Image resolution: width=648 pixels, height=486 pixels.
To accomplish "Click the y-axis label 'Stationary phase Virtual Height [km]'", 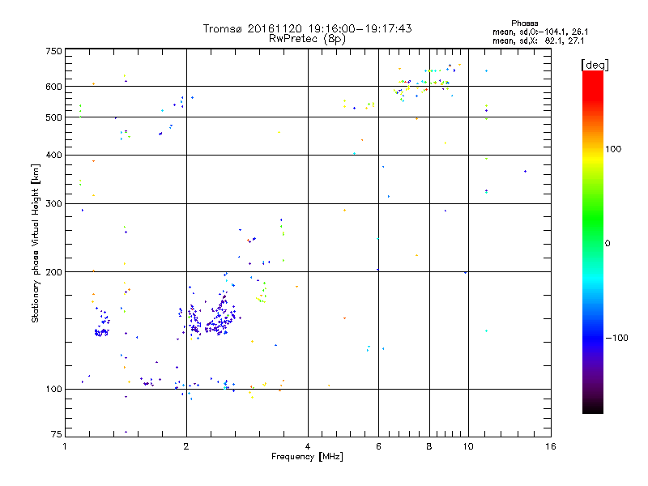I will [35, 243].
